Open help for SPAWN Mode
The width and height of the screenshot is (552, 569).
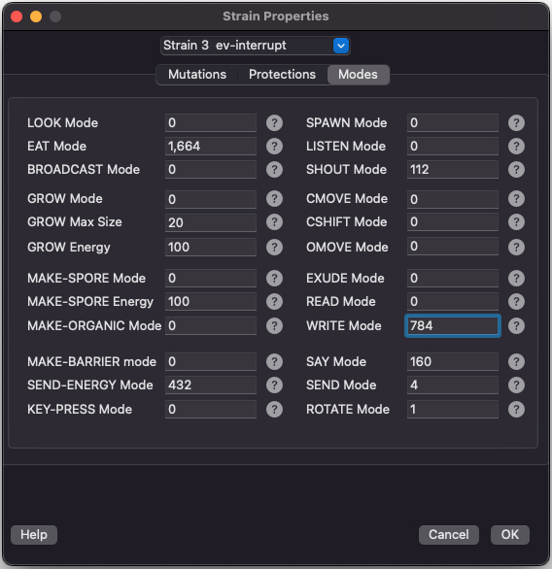(516, 123)
